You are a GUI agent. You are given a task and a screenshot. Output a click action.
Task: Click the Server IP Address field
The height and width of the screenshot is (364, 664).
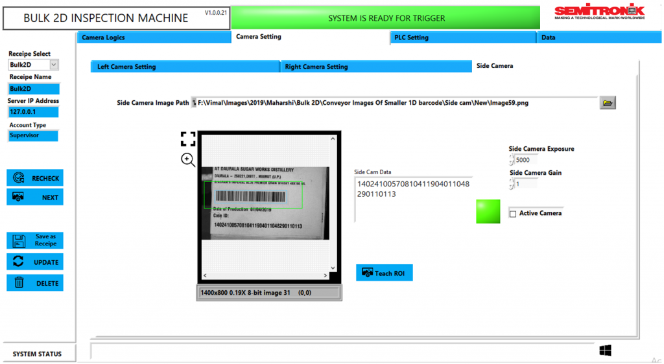click(33, 112)
